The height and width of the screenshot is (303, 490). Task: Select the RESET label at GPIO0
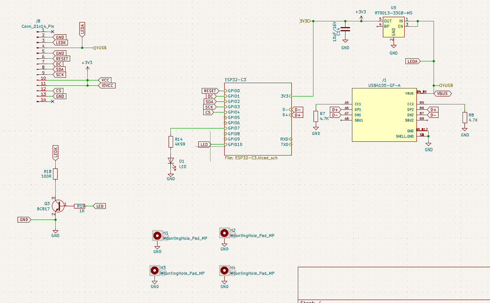(x=210, y=91)
